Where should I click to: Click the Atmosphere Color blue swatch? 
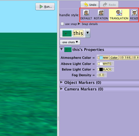101,58
